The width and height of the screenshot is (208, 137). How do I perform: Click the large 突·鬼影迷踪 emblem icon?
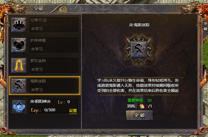139,50
